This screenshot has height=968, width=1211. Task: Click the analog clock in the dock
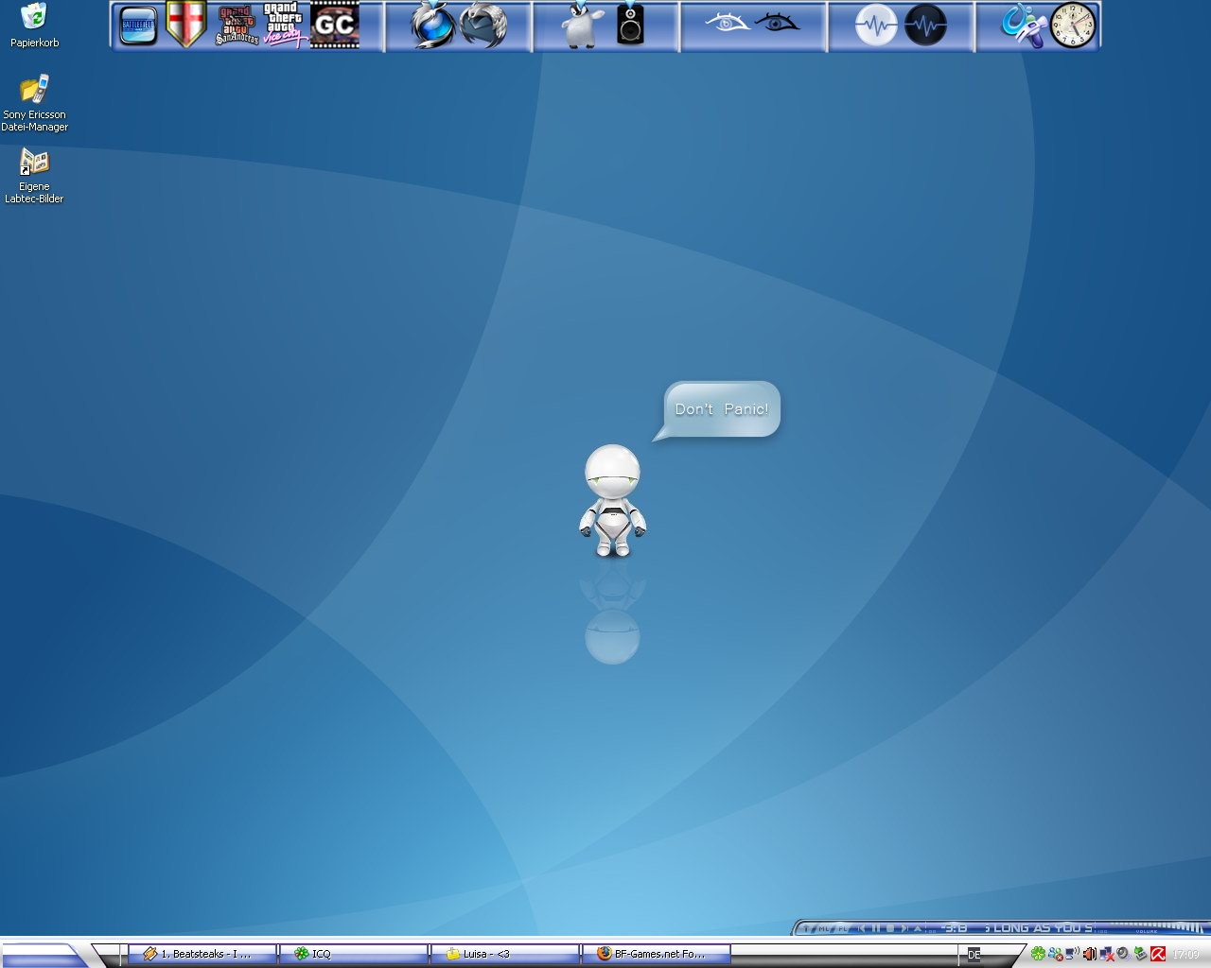[x=1073, y=26]
